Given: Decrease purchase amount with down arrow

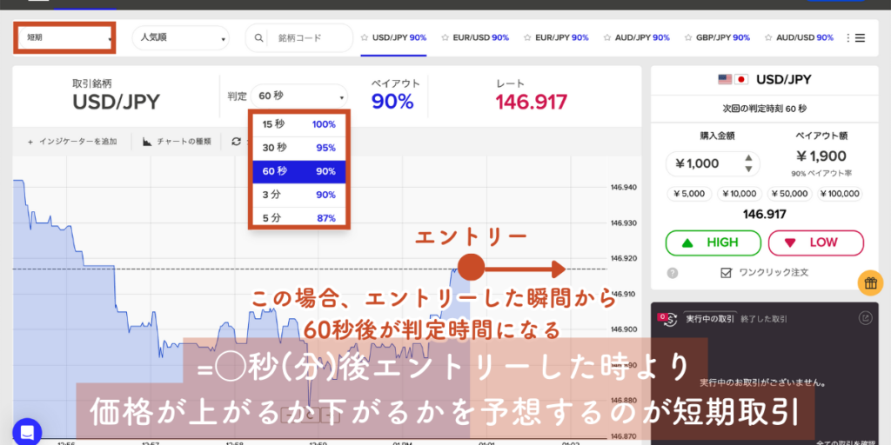Looking at the screenshot, I should (749, 169).
